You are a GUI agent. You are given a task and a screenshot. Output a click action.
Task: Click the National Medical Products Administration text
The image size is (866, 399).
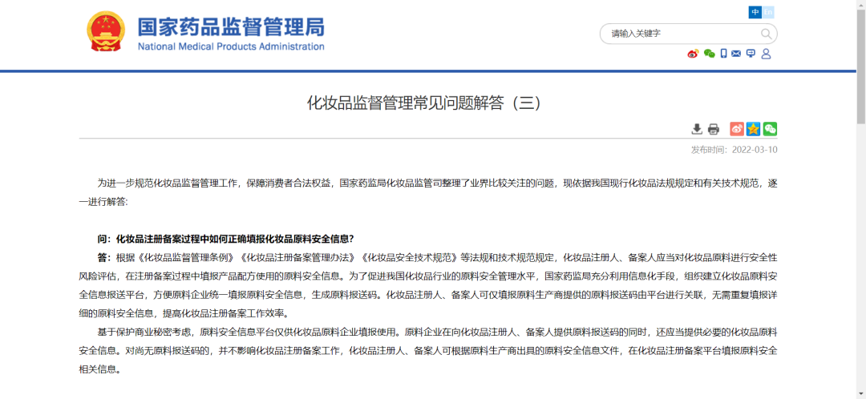coord(231,46)
